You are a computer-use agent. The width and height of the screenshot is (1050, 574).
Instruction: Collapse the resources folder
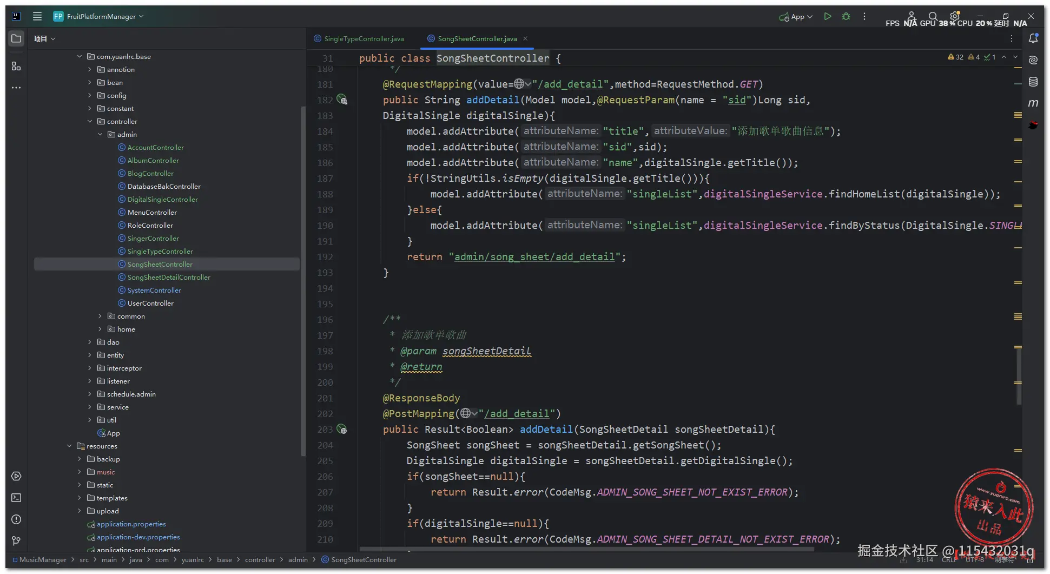coord(69,446)
